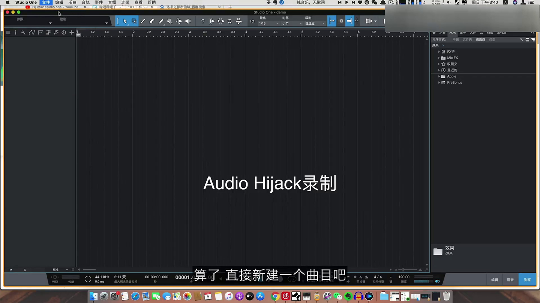Open App Store from the Dock
The width and height of the screenshot is (540, 303).
pos(260,296)
